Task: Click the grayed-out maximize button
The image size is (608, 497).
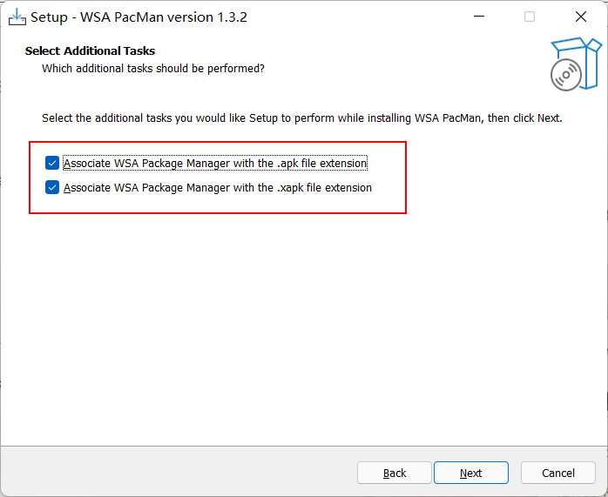Action: coord(530,17)
